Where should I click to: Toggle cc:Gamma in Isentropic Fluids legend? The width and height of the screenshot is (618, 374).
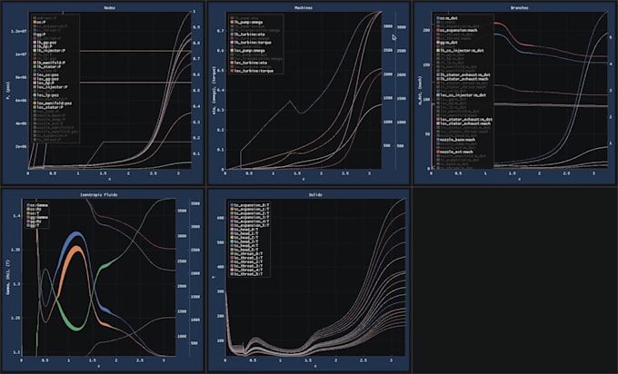coord(37,205)
